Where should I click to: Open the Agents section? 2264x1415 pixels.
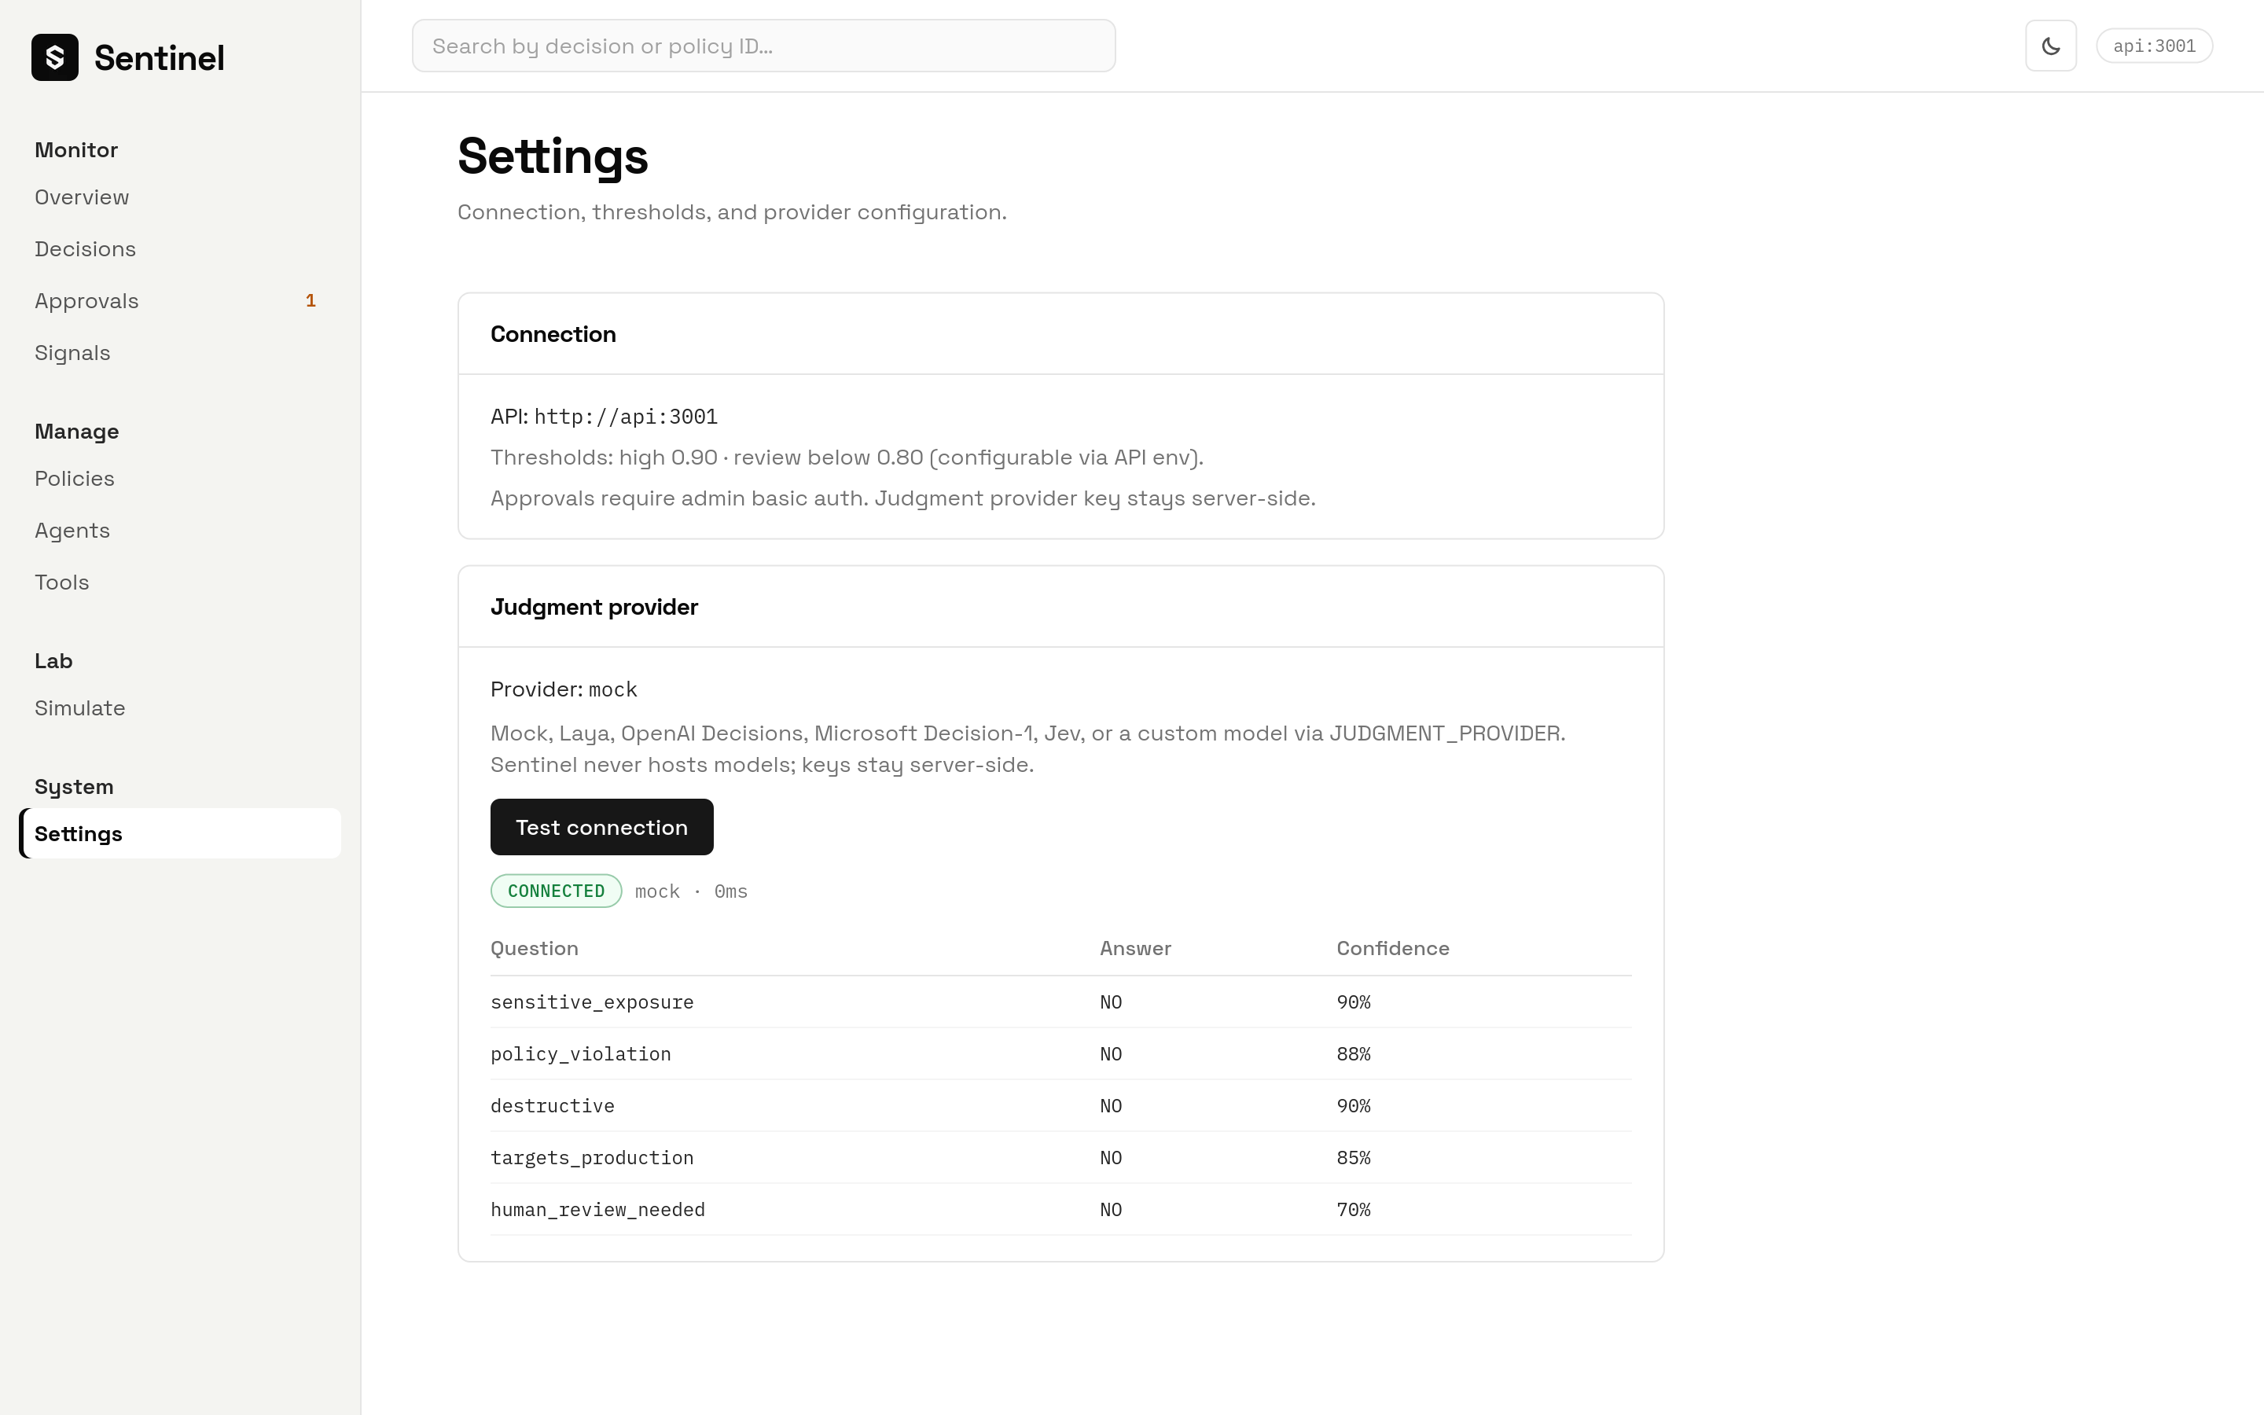tap(179, 531)
